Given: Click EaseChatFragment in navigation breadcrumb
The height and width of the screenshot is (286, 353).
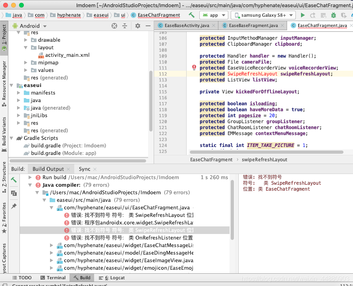Looking at the screenshot, I should click(159, 15).
